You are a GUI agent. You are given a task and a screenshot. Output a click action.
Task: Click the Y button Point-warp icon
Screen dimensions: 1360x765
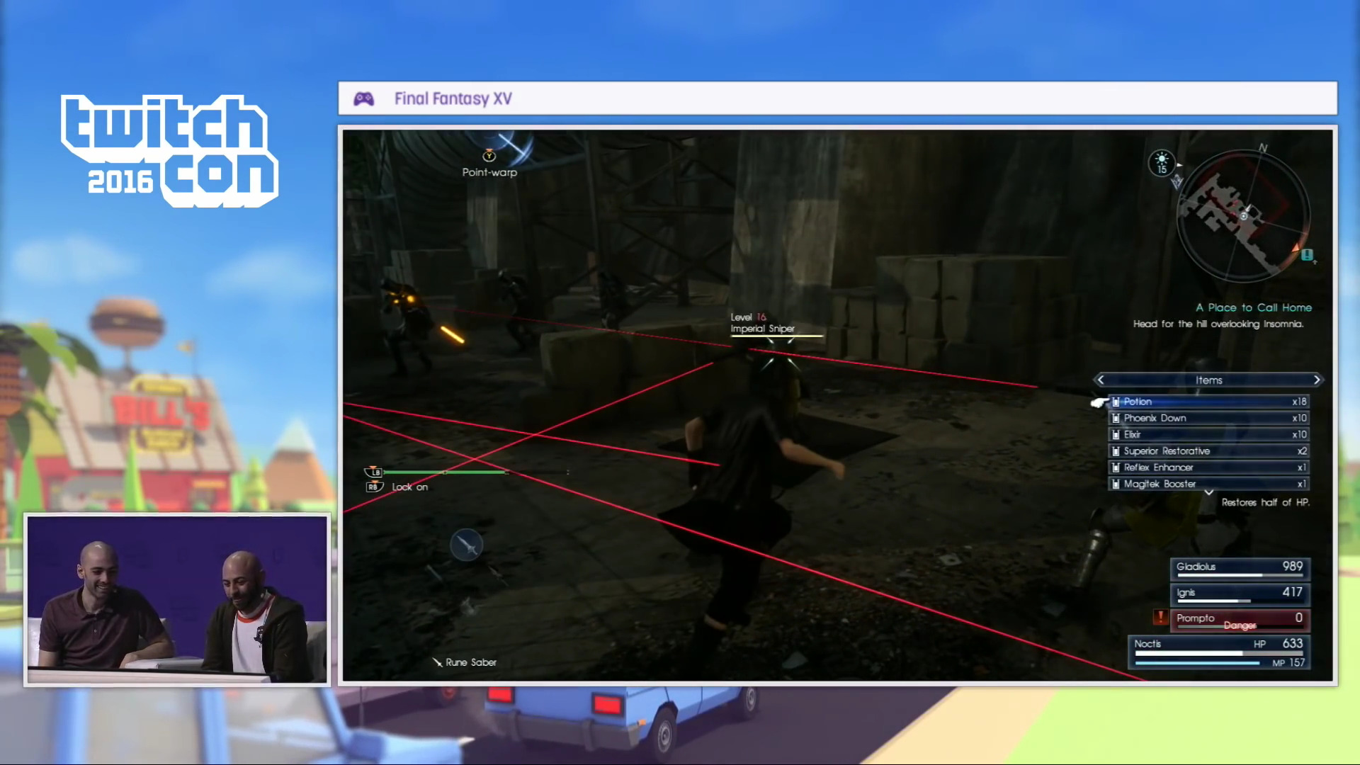point(489,155)
